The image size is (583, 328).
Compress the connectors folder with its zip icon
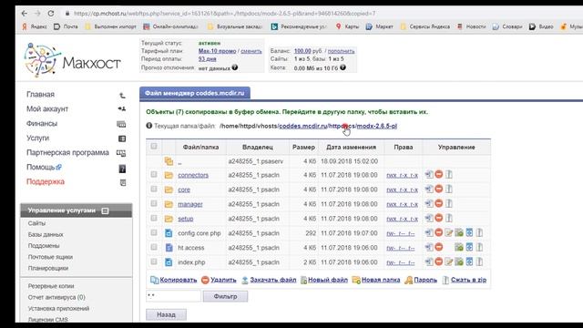449,174
